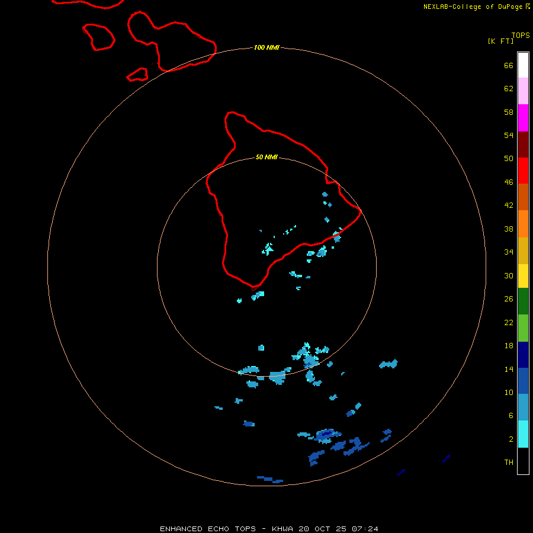Select the light green 22 kft legend swatch
The height and width of the screenshot is (533, 533).
tap(523, 328)
